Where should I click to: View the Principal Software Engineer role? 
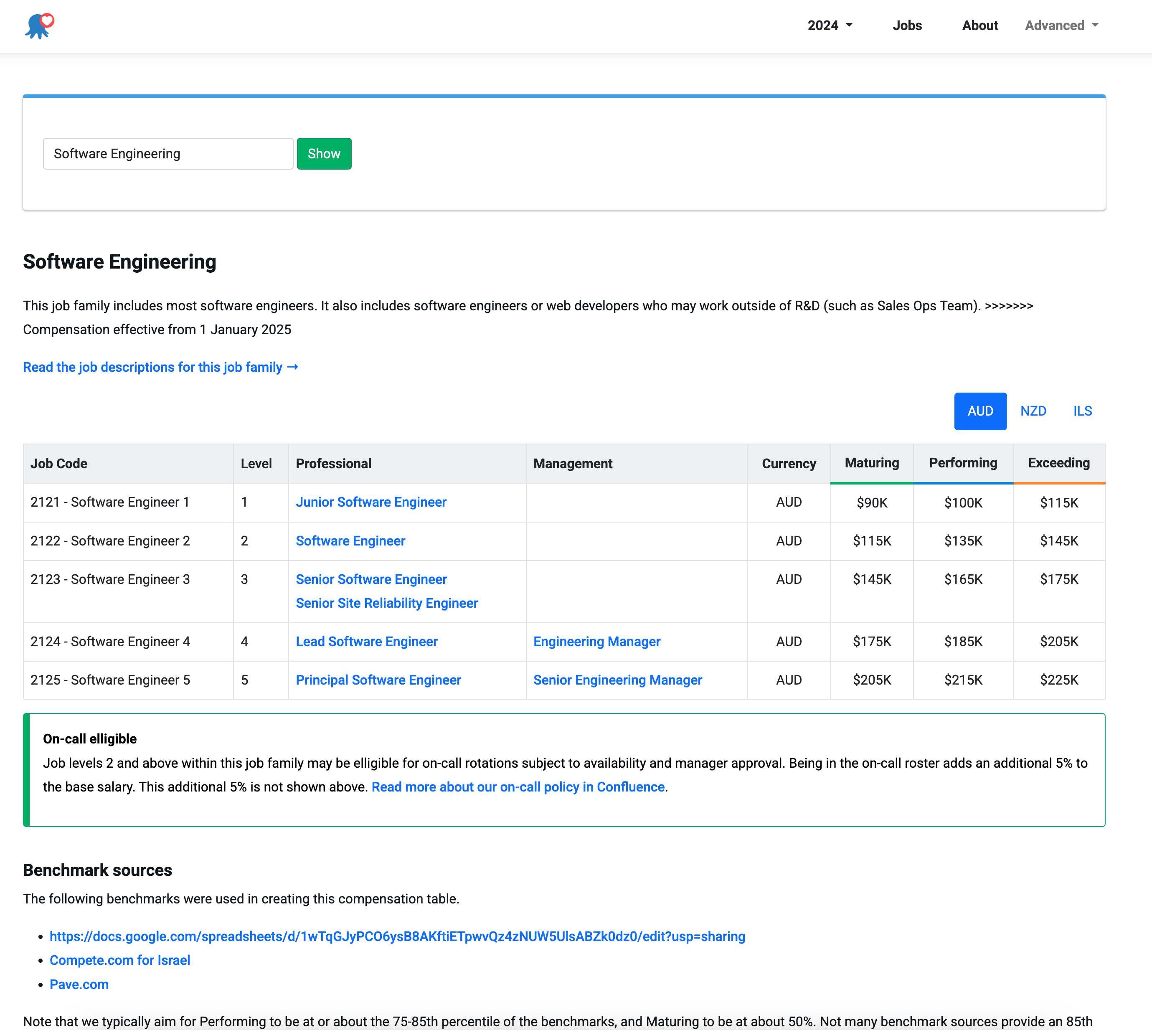[378, 680]
